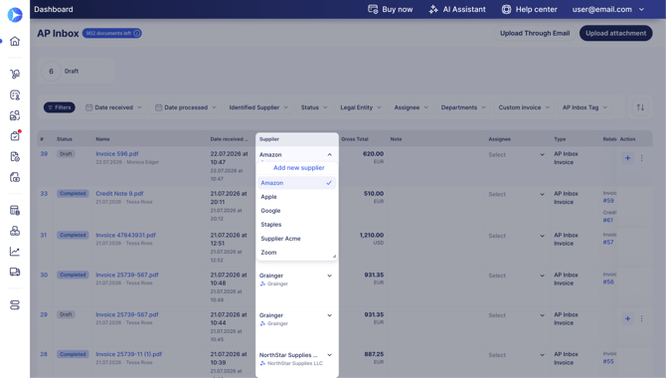
Task: Click the info icon on documents left badge
Action: tap(137, 33)
